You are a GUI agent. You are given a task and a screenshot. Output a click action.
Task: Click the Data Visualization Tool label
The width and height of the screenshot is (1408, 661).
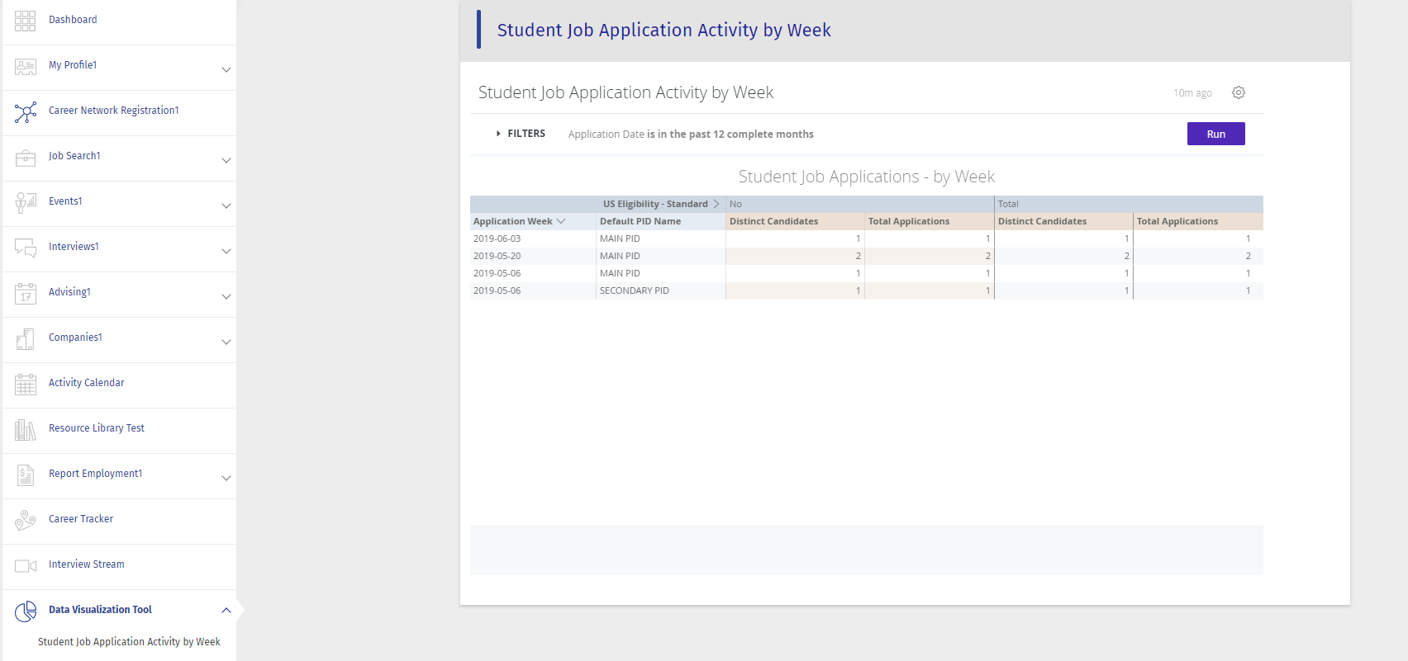[x=100, y=610]
